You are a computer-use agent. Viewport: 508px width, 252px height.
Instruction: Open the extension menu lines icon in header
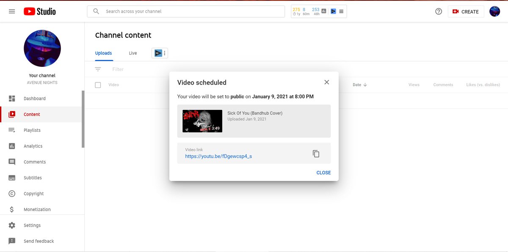[x=341, y=11]
